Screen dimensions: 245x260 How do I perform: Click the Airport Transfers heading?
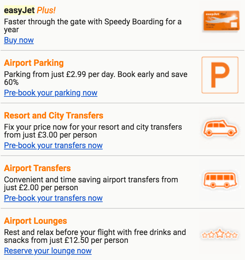pos(38,168)
